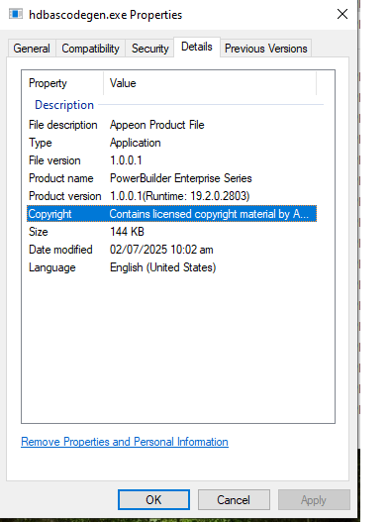The image size is (390, 522).
Task: Select the File description row label
Action: (63, 125)
